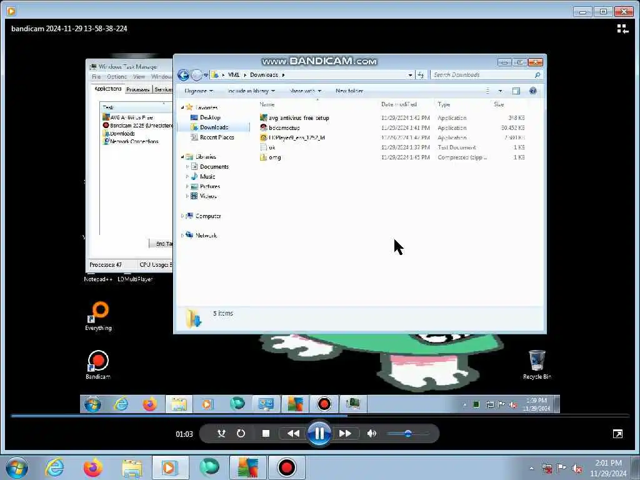640x480 pixels.
Task: Open Bandicam from the outer taskbar
Action: click(x=286, y=467)
